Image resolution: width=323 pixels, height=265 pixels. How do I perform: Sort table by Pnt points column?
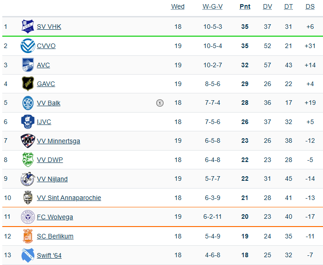(245, 6)
